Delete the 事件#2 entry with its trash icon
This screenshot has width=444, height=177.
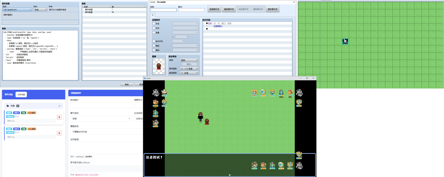pyautogui.click(x=59, y=133)
